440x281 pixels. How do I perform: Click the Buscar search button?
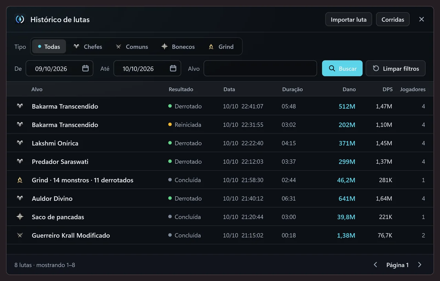coord(342,68)
